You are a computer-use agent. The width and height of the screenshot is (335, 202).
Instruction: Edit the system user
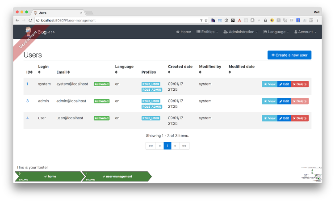point(284,84)
